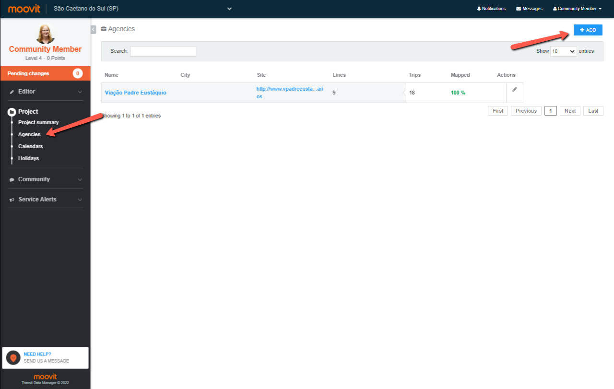
Task: Go to First page
Action: click(498, 111)
